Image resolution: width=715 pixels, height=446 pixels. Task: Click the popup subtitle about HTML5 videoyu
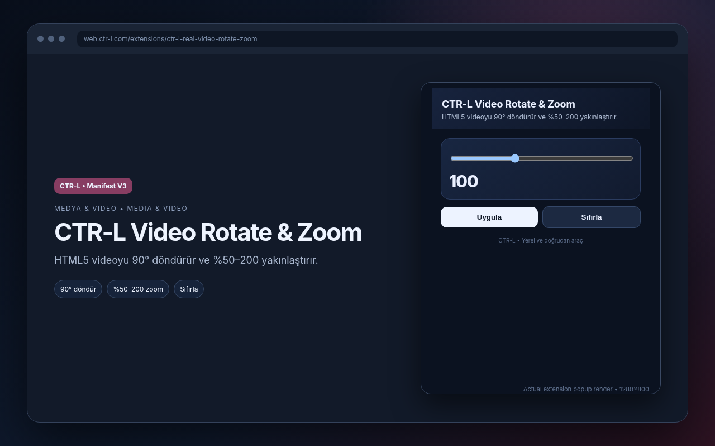(530, 117)
